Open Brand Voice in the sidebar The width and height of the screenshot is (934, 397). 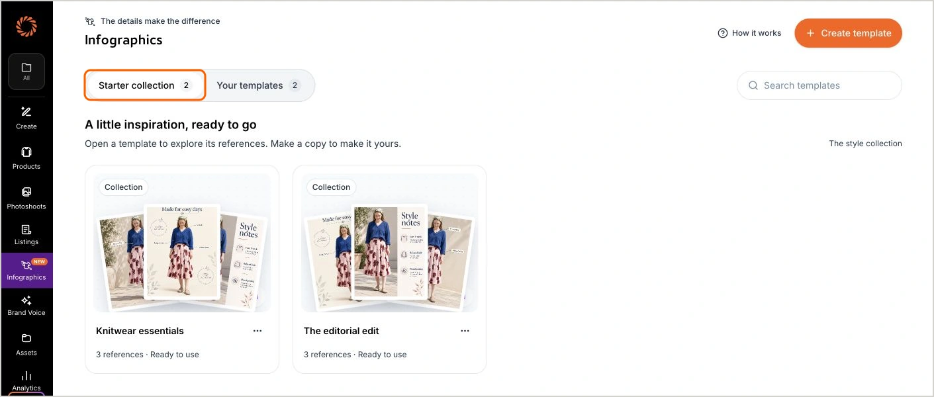(26, 306)
